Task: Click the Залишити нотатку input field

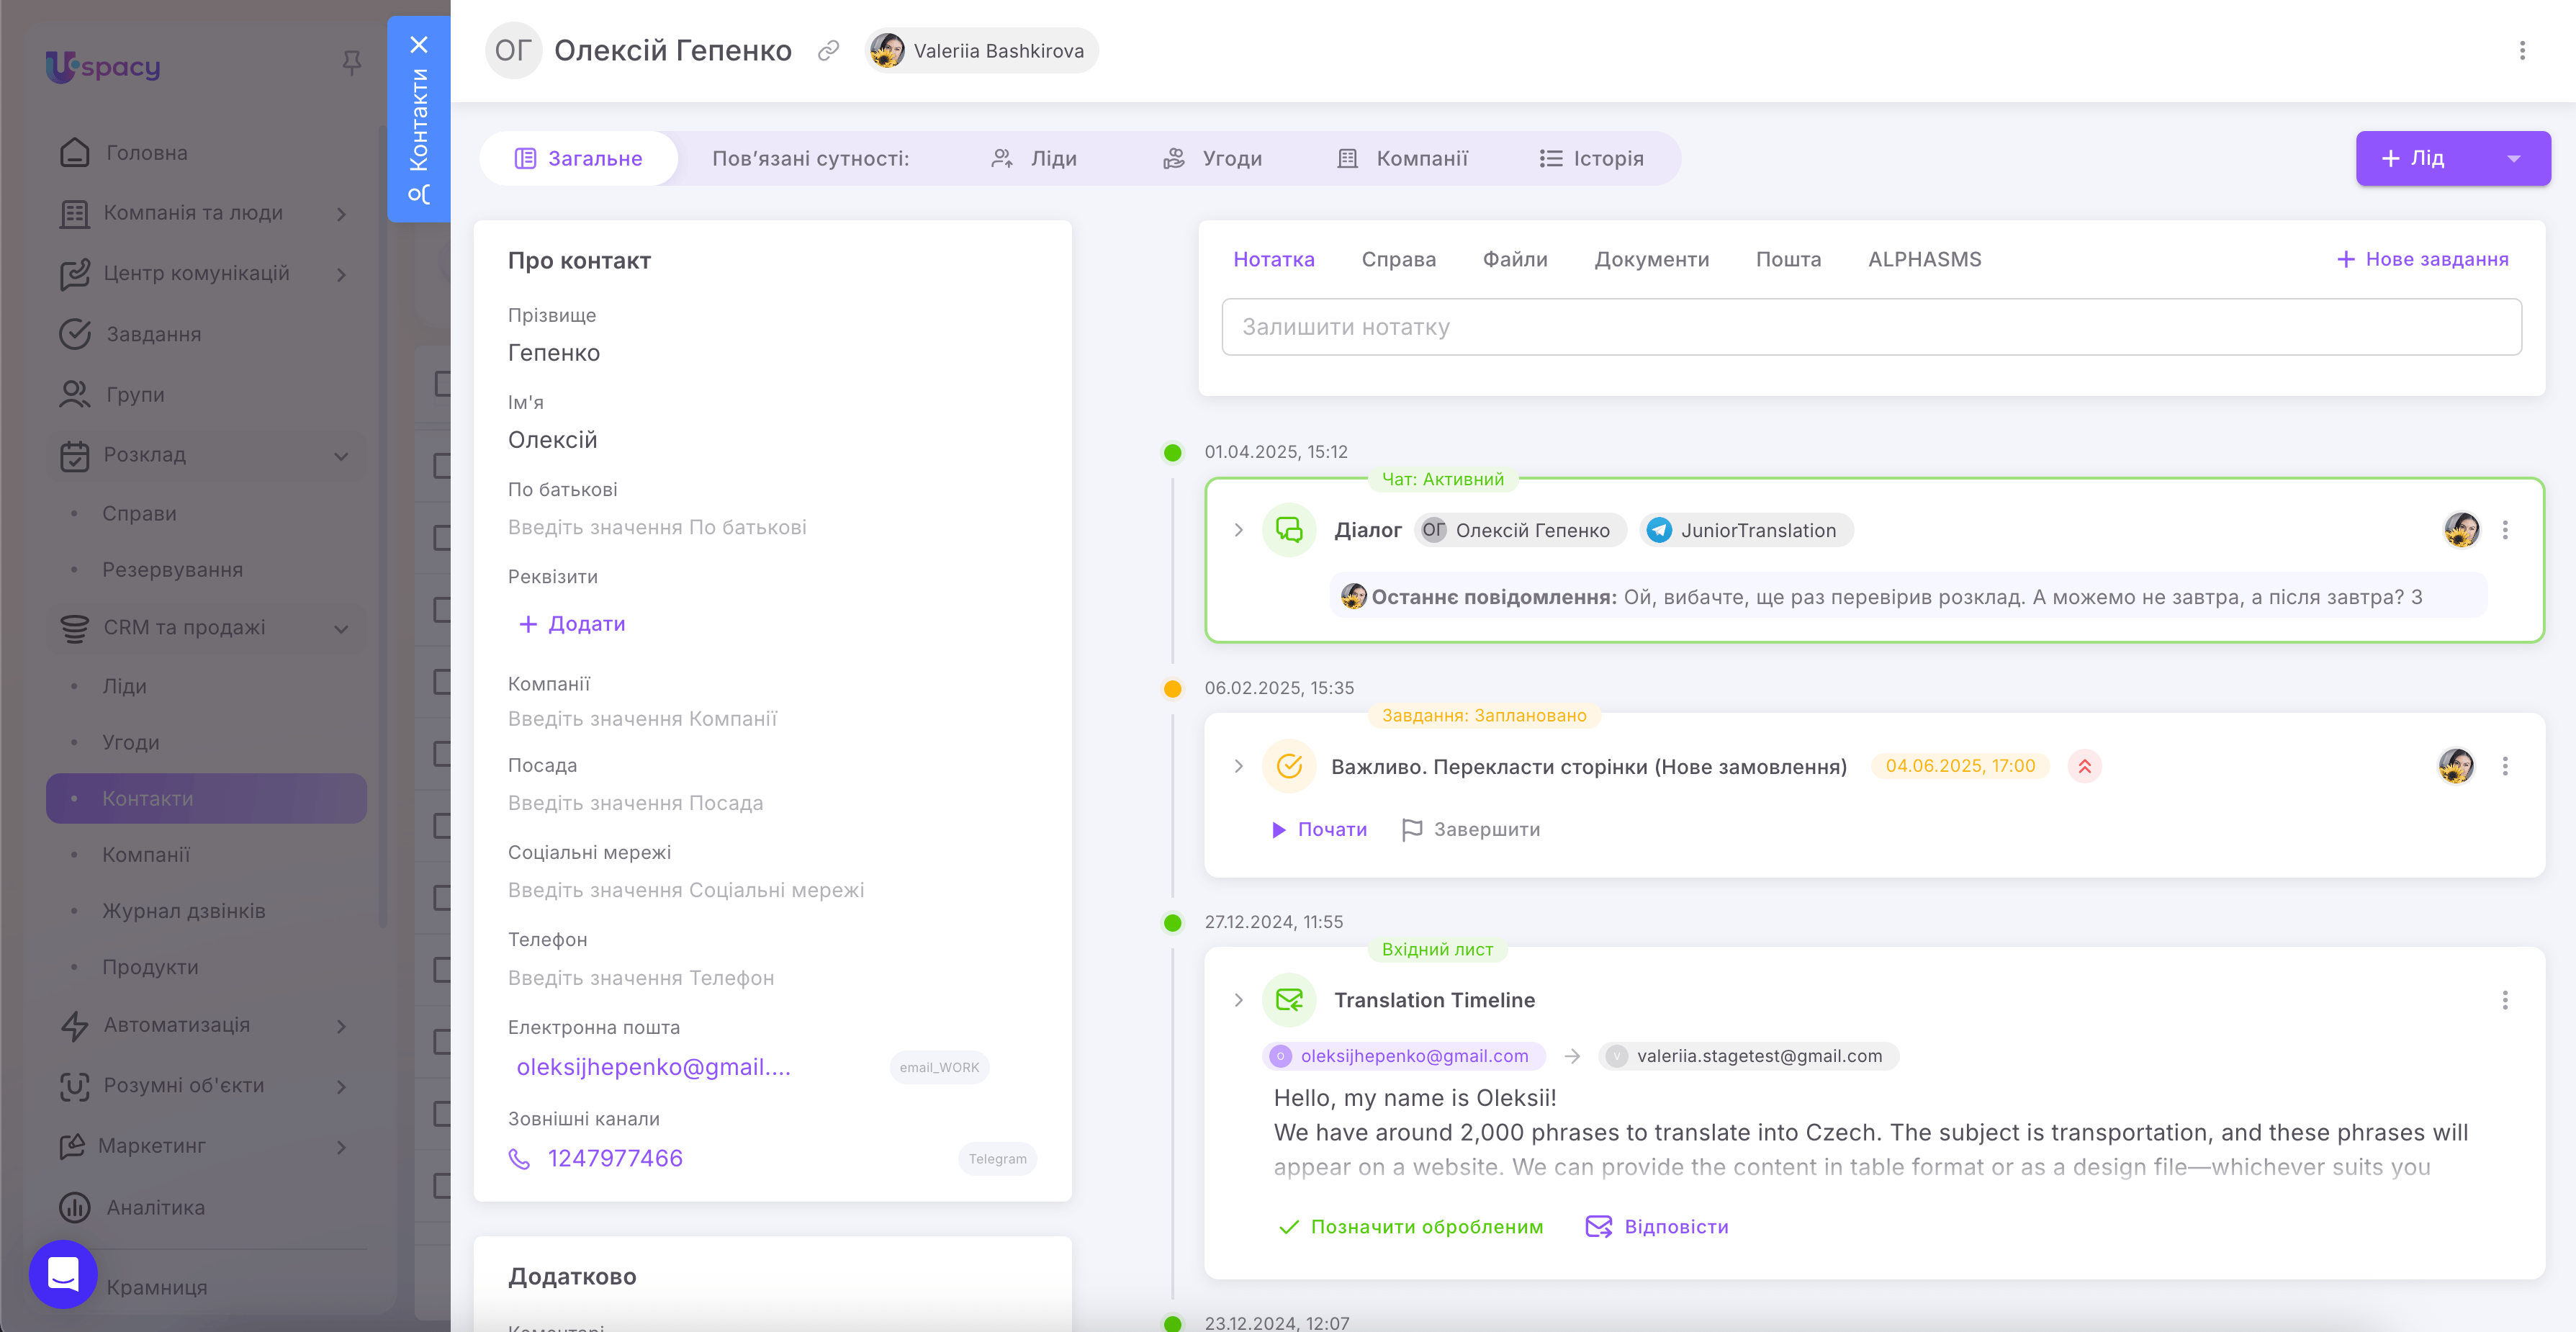Action: tap(1870, 327)
